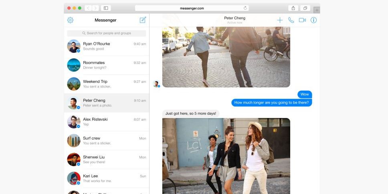Go back in browser history
The width and height of the screenshot is (388, 194).
(88, 8)
